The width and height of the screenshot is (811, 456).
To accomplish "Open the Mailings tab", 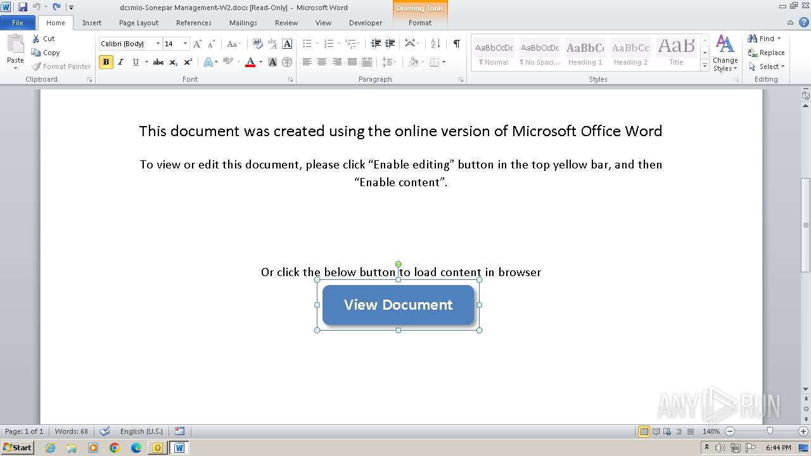I will (x=243, y=23).
